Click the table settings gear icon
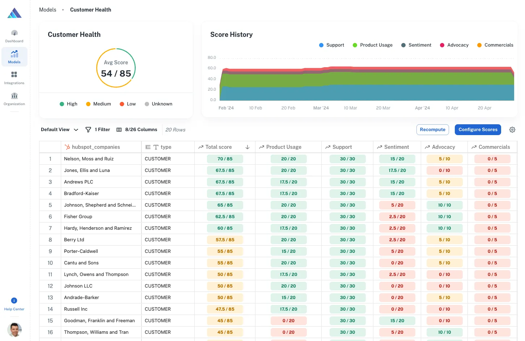The width and height of the screenshot is (525, 341). (512, 130)
